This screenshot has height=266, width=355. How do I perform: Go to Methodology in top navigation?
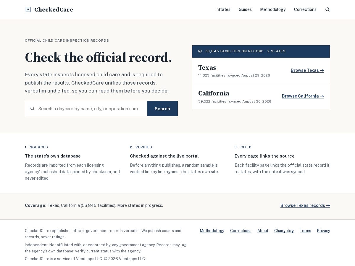point(273,9)
